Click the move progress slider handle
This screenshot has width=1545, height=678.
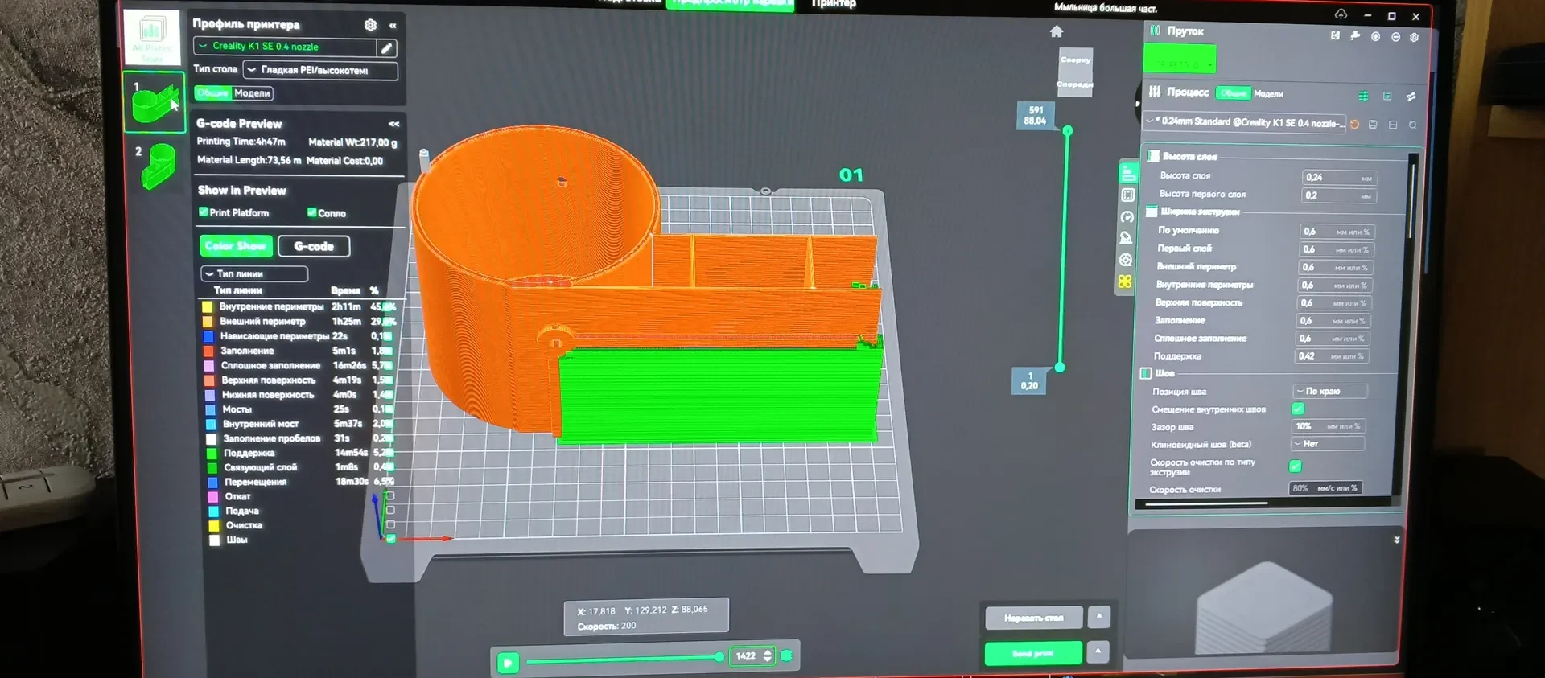pos(719,657)
